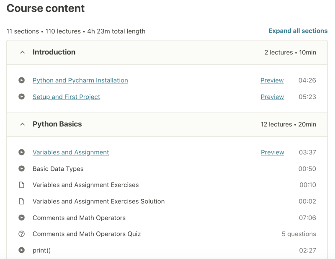The height and width of the screenshot is (259, 335).
Task: Open Python and Pycharm Installation lecture link
Action: point(80,80)
